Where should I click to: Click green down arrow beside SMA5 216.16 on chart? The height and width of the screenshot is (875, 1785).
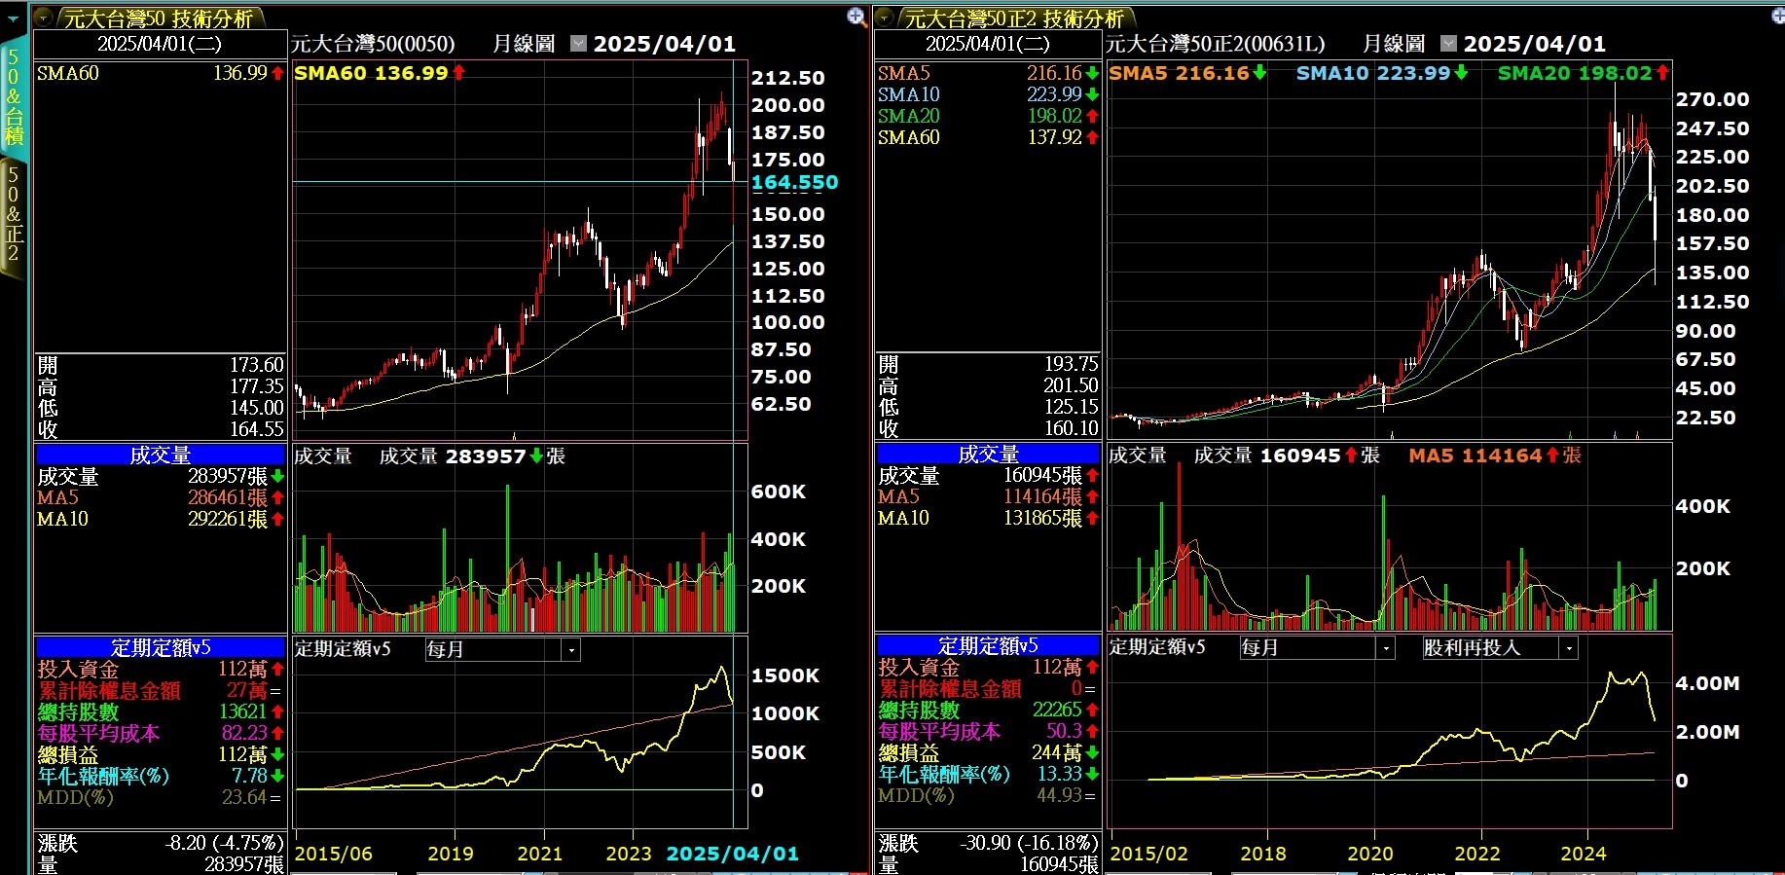pos(1260,73)
